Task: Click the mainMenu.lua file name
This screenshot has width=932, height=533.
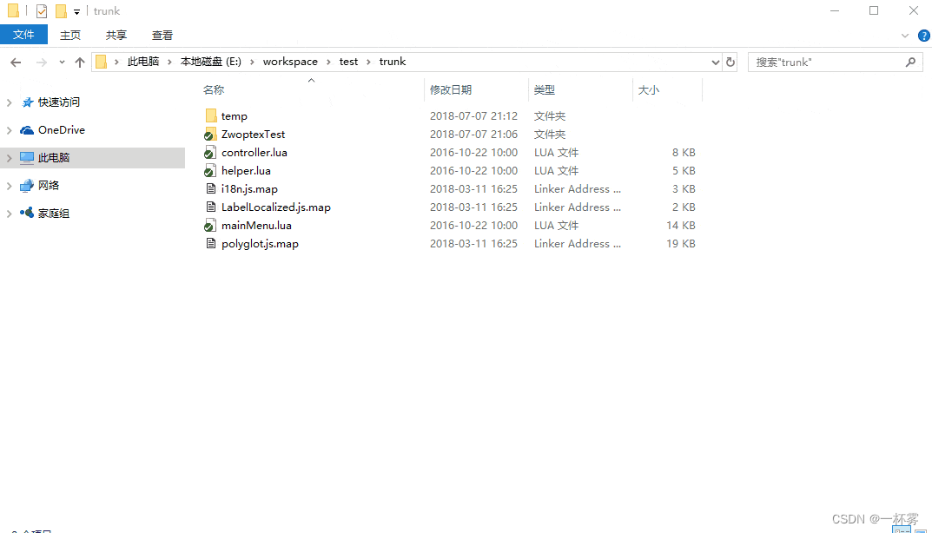Action: click(256, 226)
